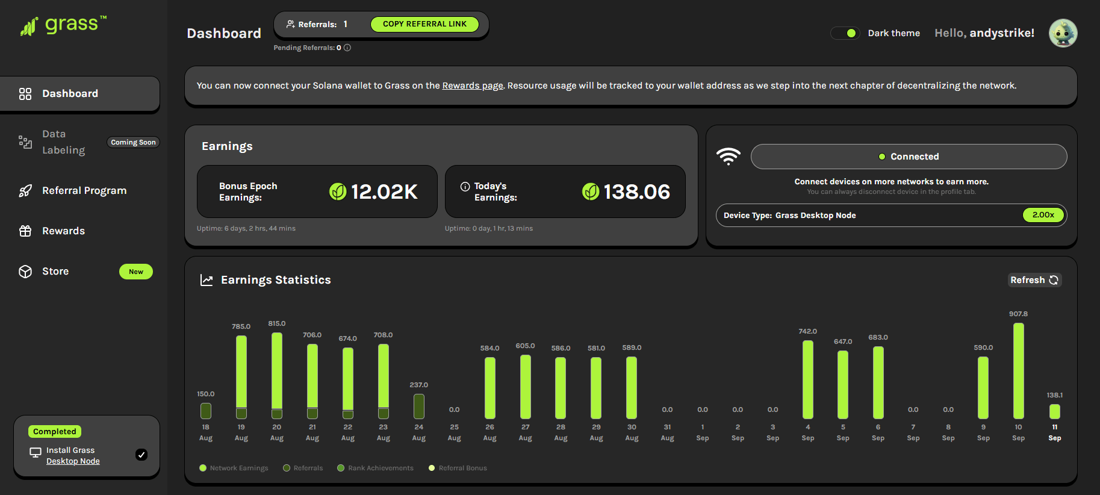Screen dimensions: 1100x495
Task: Click the 12.02K bonus epoch value
Action: click(384, 191)
